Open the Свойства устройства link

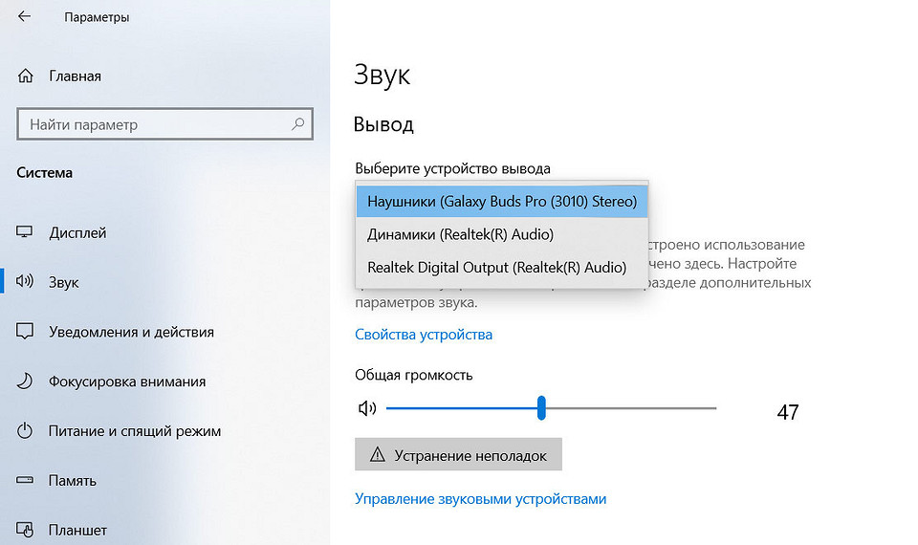(423, 335)
